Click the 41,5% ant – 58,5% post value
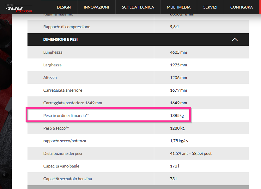261x189 pixels. (191, 154)
